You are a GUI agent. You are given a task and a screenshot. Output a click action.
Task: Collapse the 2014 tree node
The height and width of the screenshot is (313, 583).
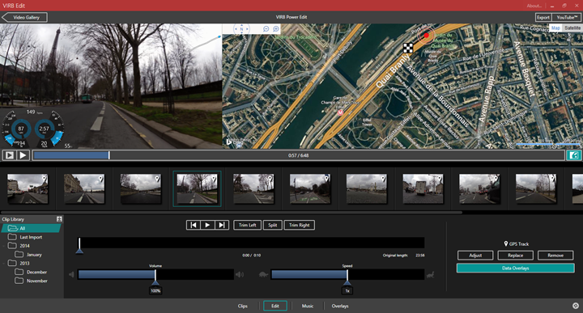pyautogui.click(x=4, y=246)
